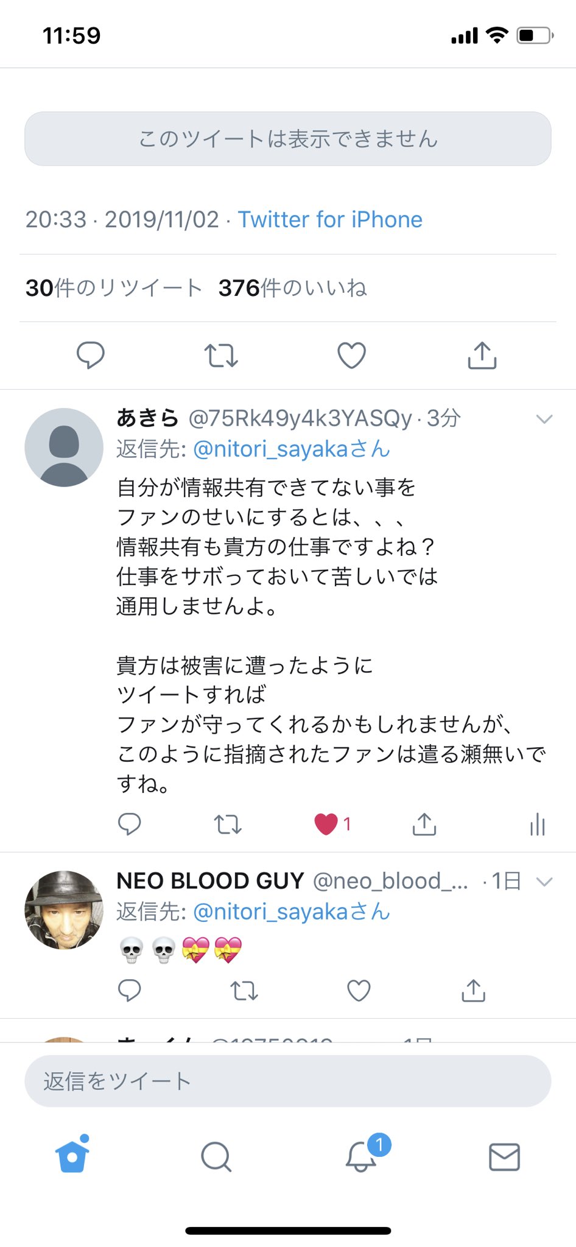Retweet the main tweet
Viewport: 576px width, 1247px height.
pyautogui.click(x=221, y=356)
